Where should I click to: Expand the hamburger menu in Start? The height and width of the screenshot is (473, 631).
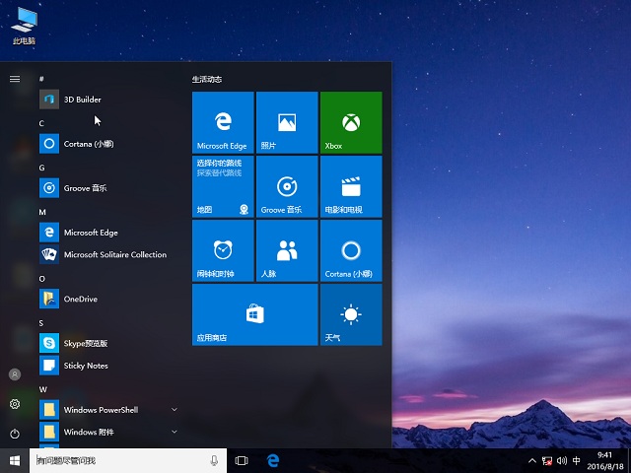pyautogui.click(x=15, y=79)
